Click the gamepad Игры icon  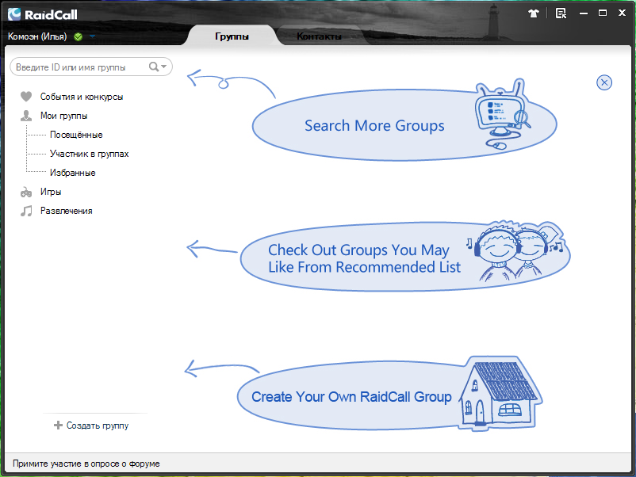tap(26, 192)
